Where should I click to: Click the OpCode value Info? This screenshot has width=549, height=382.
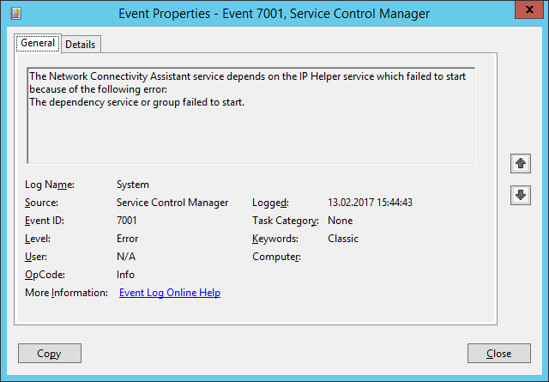tap(125, 275)
